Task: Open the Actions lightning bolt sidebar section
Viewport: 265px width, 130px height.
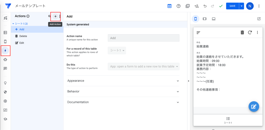Action: 5,50
